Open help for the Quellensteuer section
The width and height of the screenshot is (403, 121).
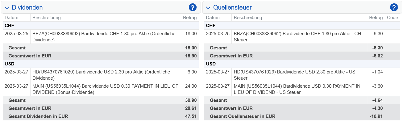tap(394, 7)
